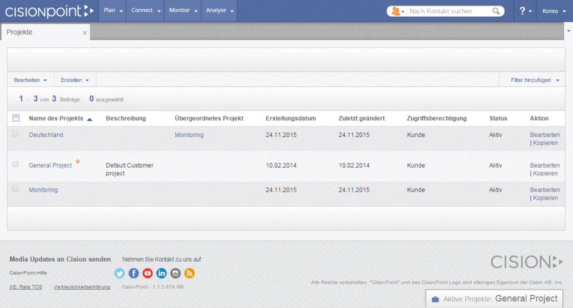This screenshot has width=573, height=308.
Task: Click Media Updates an Cision senden
Action: tap(60, 260)
